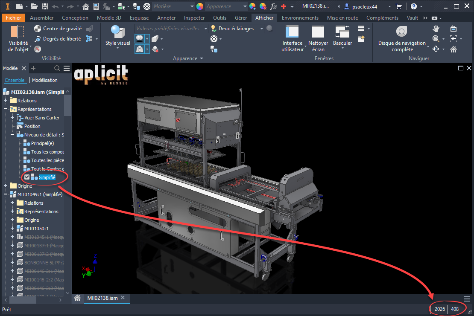Click Nettoyer écran button
Viewport: 474px width, 316px height.
[318, 38]
